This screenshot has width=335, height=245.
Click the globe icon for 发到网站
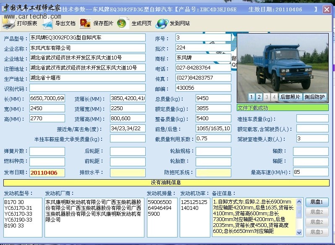pyautogui.click(x=162, y=23)
